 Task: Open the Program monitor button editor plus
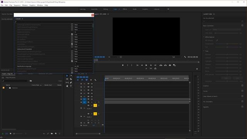click(x=197, y=69)
